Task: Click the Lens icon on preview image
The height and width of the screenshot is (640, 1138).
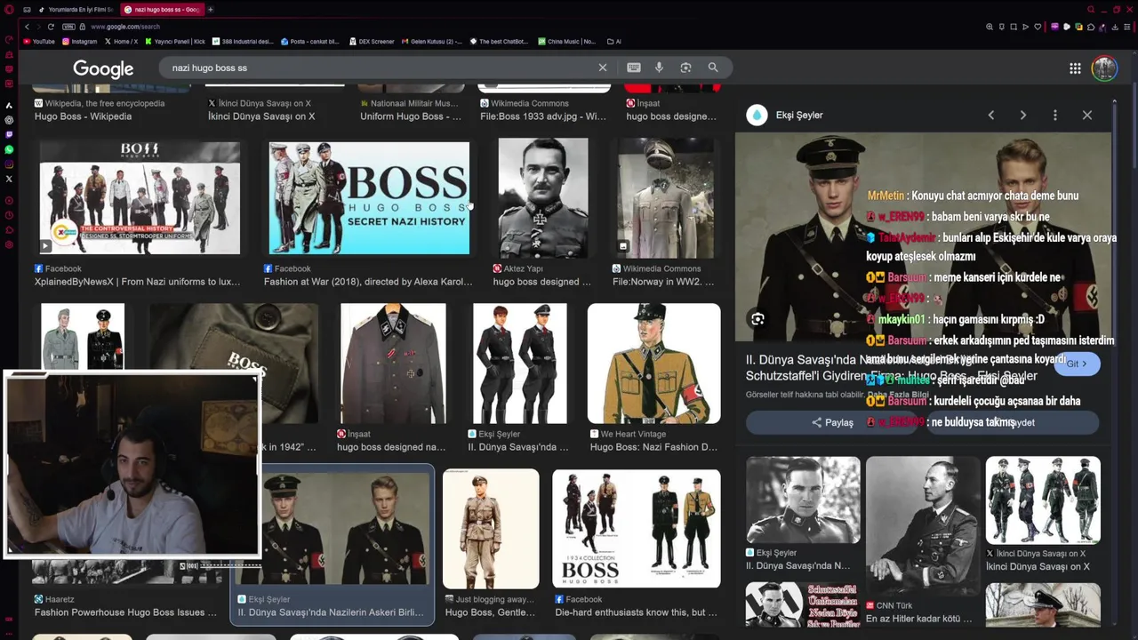Action: (757, 319)
